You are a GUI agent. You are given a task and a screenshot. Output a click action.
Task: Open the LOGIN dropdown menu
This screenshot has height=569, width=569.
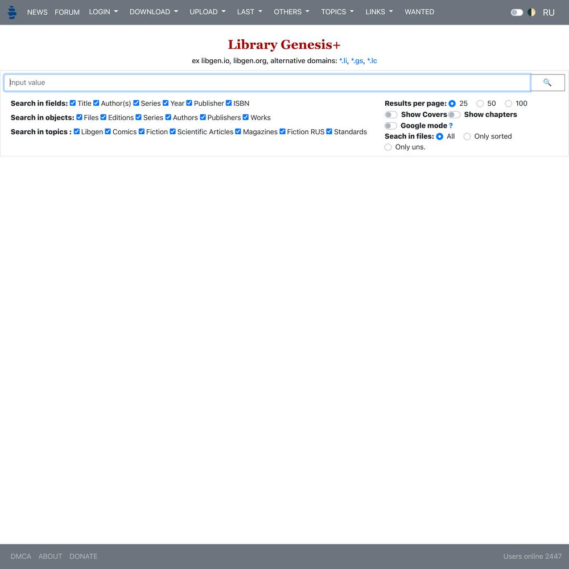[x=104, y=12]
